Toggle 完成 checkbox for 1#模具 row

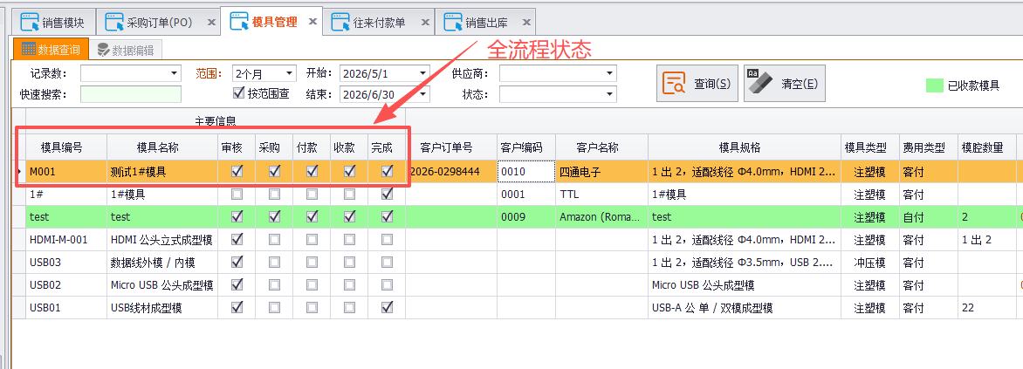tap(388, 194)
